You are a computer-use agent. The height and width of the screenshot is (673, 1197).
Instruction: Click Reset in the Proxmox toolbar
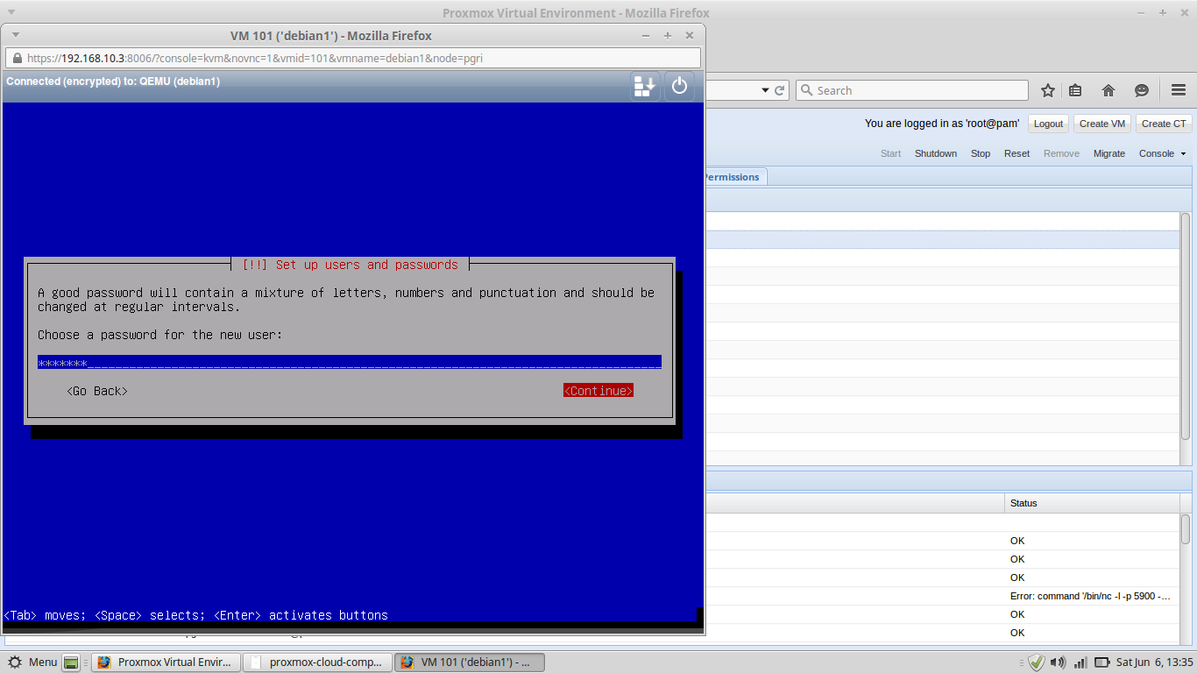click(x=1016, y=153)
